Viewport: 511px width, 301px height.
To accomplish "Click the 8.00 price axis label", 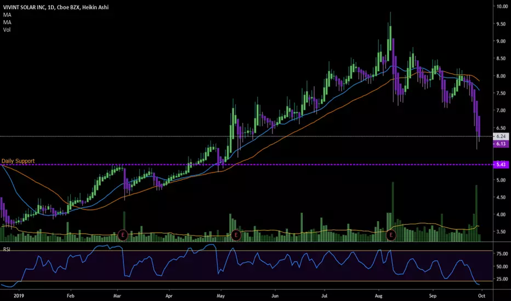I will coord(501,76).
